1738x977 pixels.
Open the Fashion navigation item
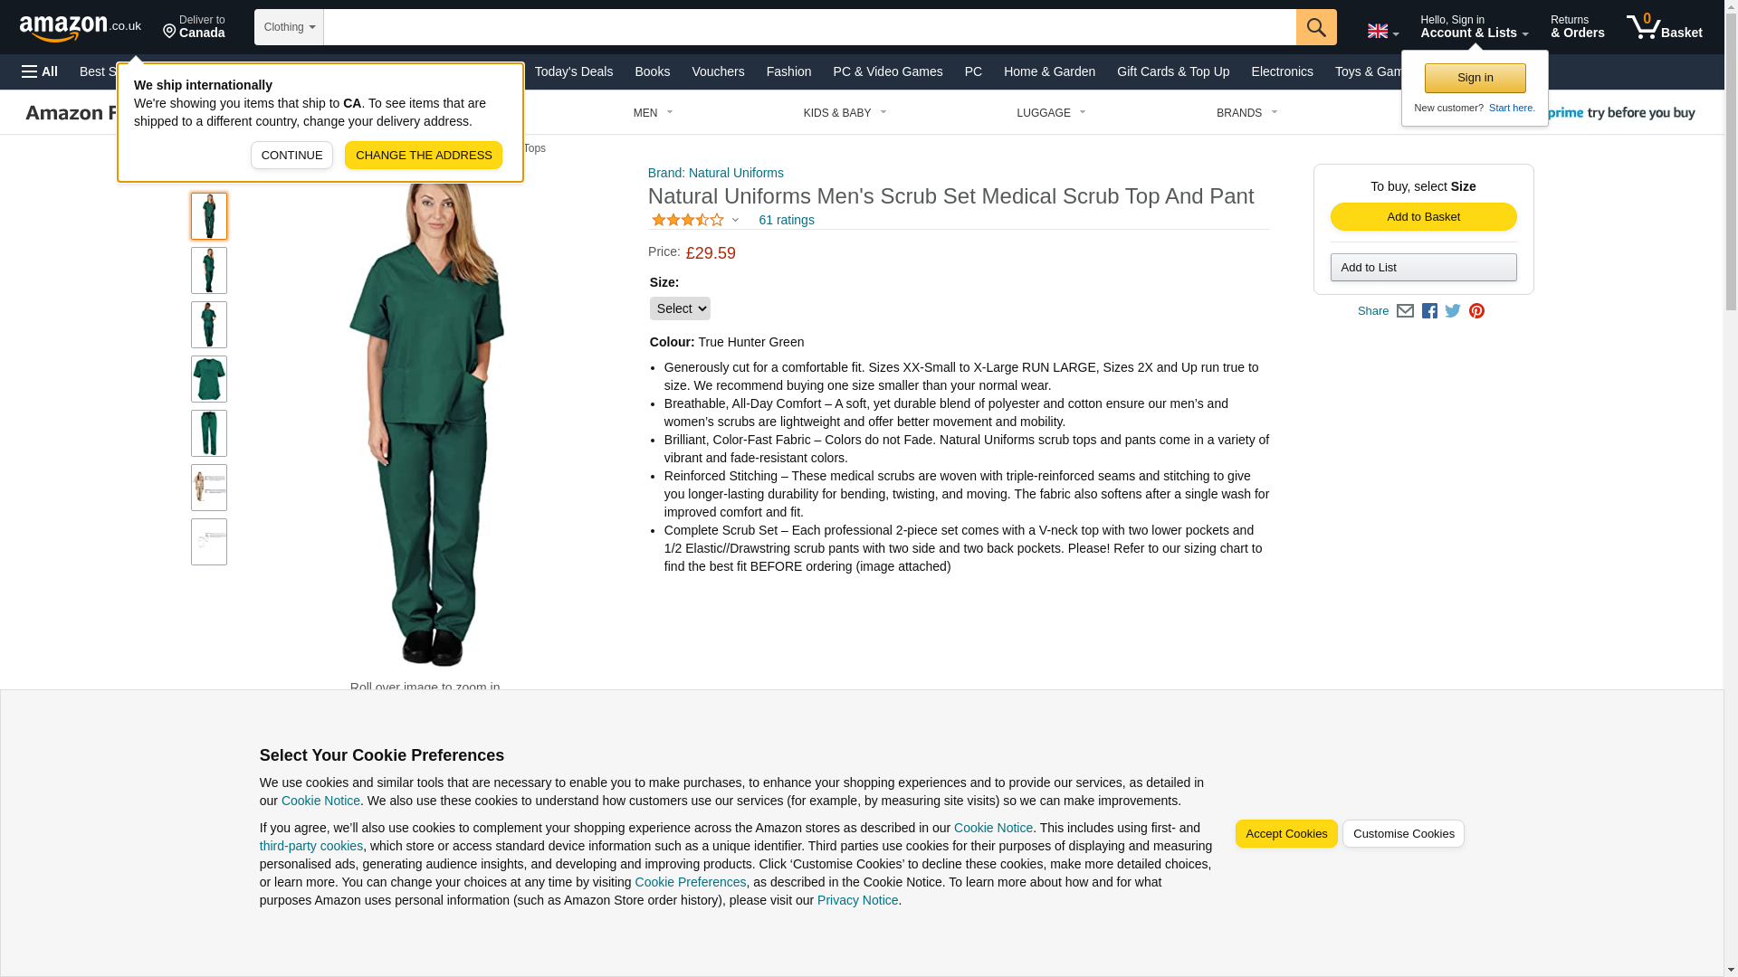pyautogui.click(x=788, y=71)
